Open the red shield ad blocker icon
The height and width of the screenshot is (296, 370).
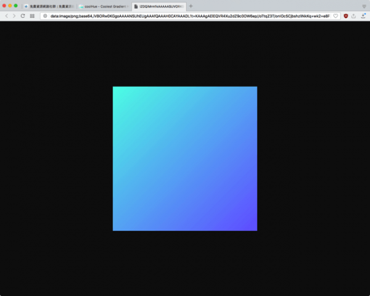tap(345, 15)
